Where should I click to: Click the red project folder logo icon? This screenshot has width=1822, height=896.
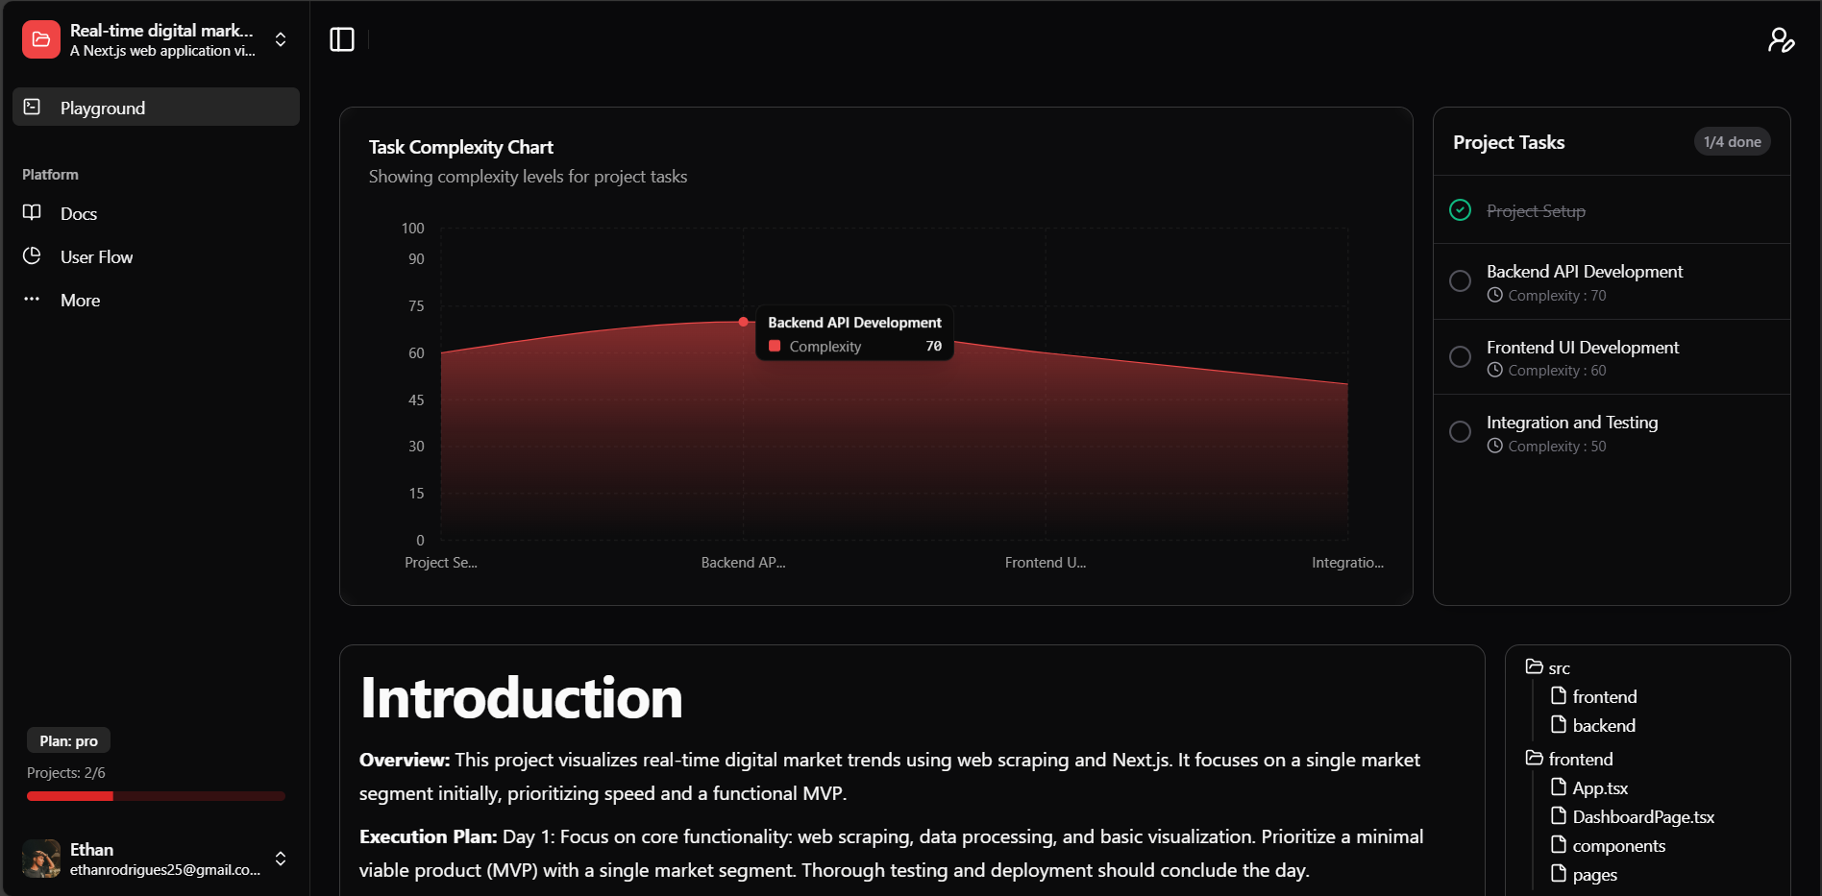click(x=40, y=39)
